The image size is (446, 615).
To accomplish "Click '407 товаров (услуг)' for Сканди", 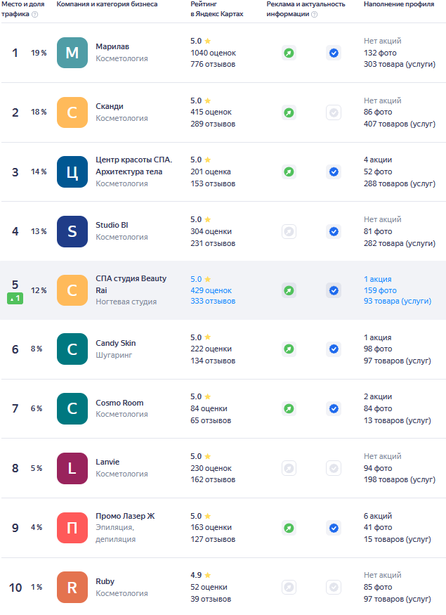I will 400,124.
